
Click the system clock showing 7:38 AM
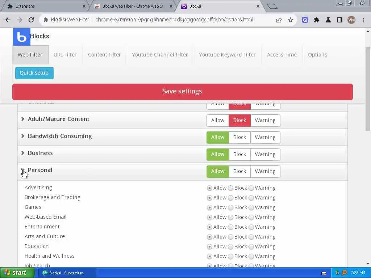358,273
